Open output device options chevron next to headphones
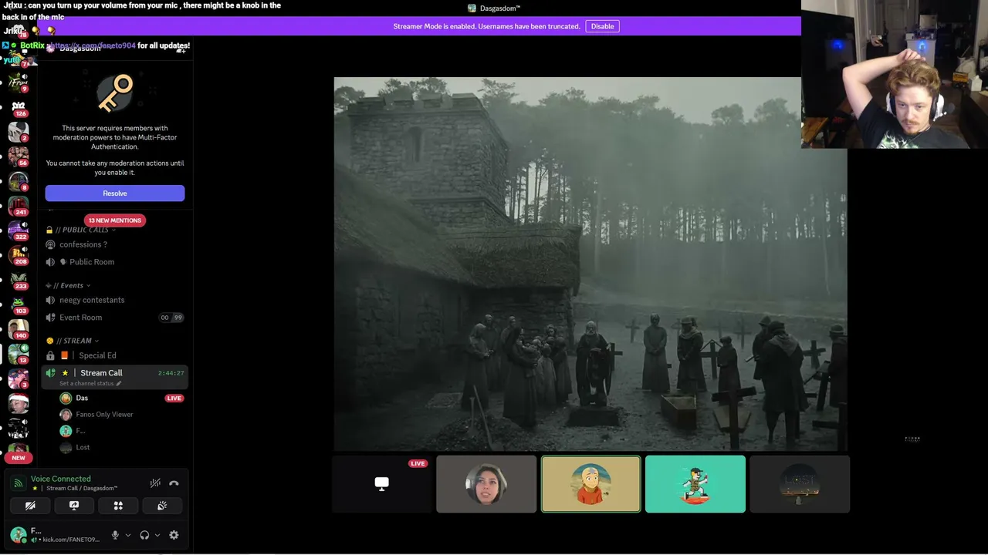 pyautogui.click(x=157, y=535)
